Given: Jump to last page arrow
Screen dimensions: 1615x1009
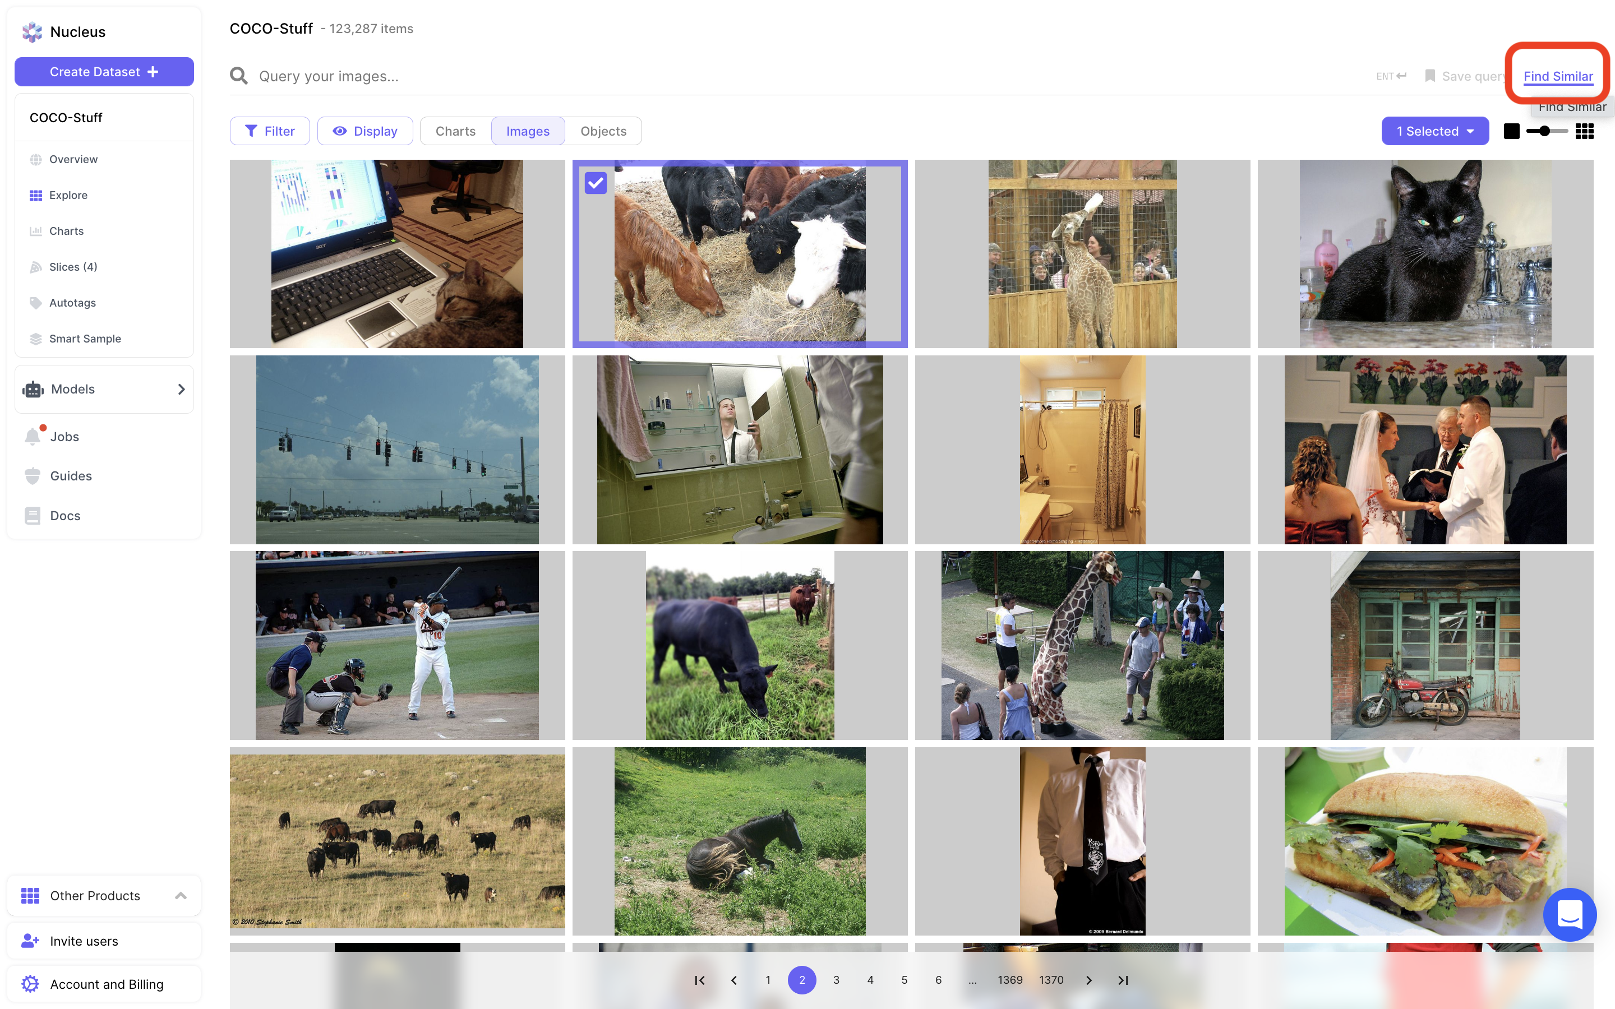Looking at the screenshot, I should tap(1123, 980).
